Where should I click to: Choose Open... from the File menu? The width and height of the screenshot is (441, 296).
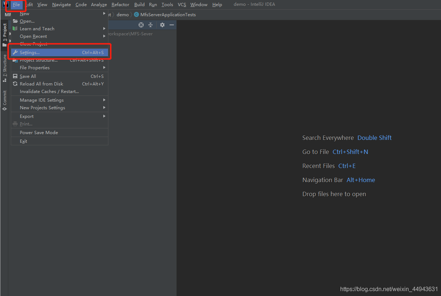point(59,21)
